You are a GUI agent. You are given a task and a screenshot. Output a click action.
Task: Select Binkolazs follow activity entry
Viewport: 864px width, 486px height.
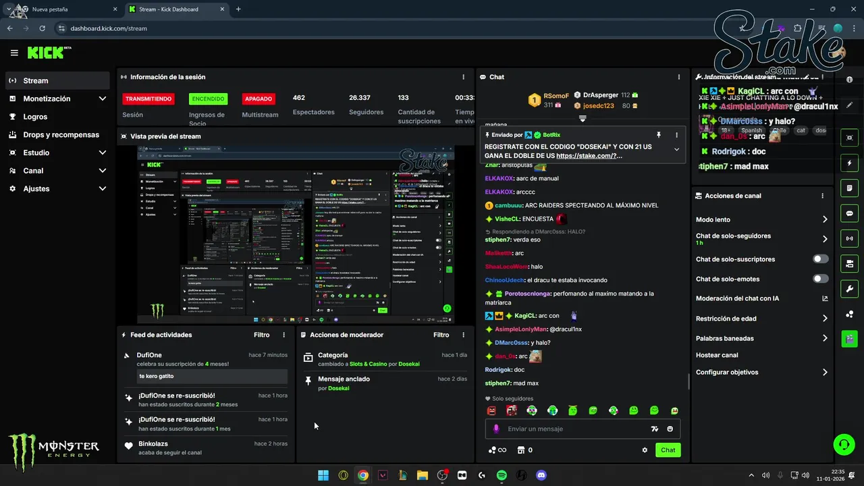(x=206, y=448)
